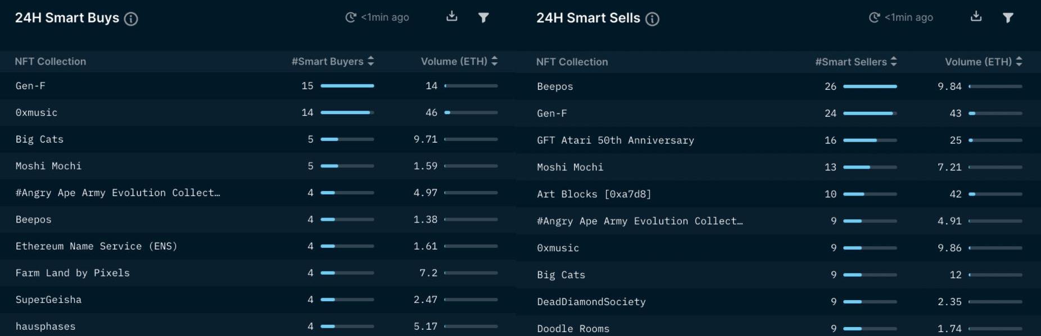Select Ethereum Name Service (ENS) row
The width and height of the screenshot is (1041, 336).
96,246
